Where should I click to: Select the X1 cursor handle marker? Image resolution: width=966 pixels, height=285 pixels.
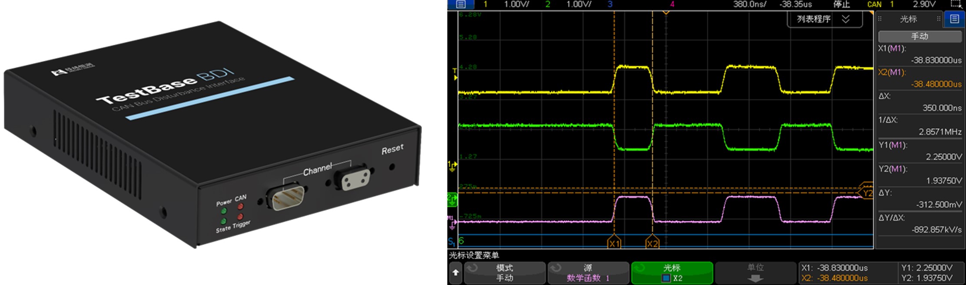614,242
